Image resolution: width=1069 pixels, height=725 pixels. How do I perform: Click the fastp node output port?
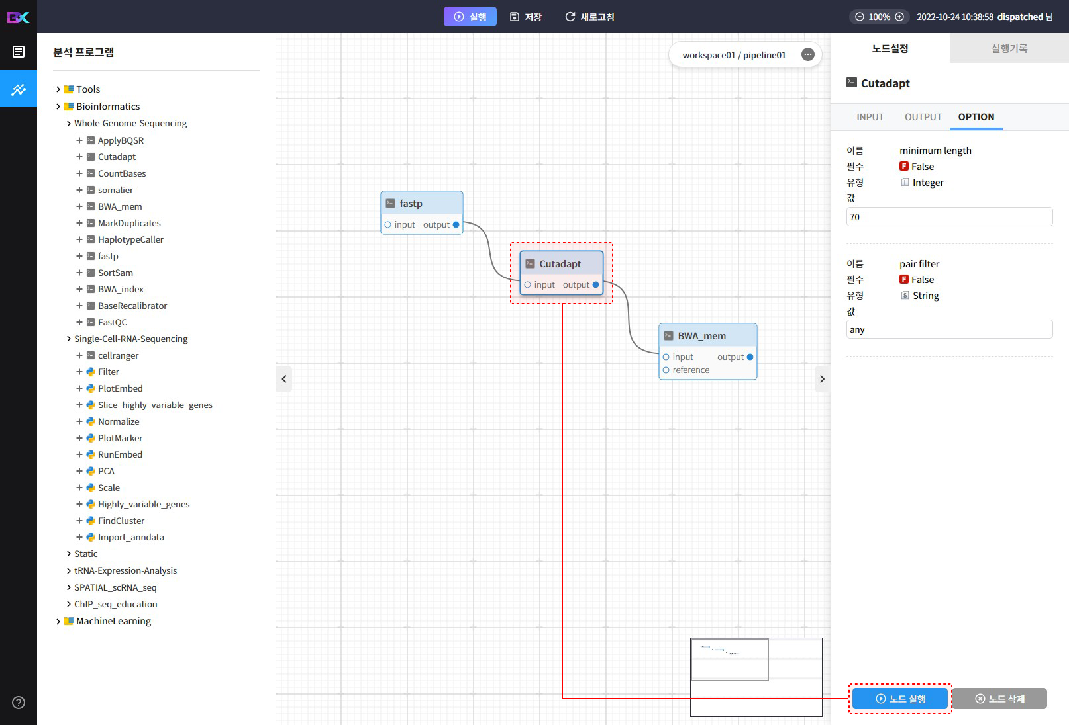[456, 225]
